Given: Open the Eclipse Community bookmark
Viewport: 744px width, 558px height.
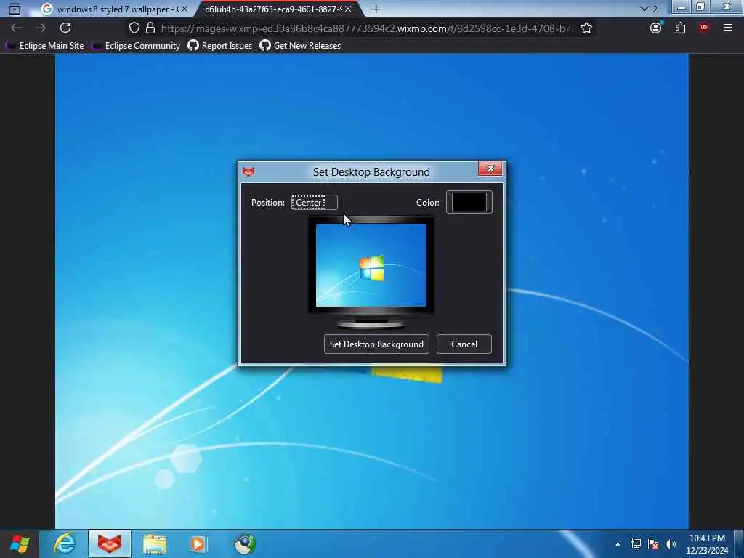Looking at the screenshot, I should (137, 46).
